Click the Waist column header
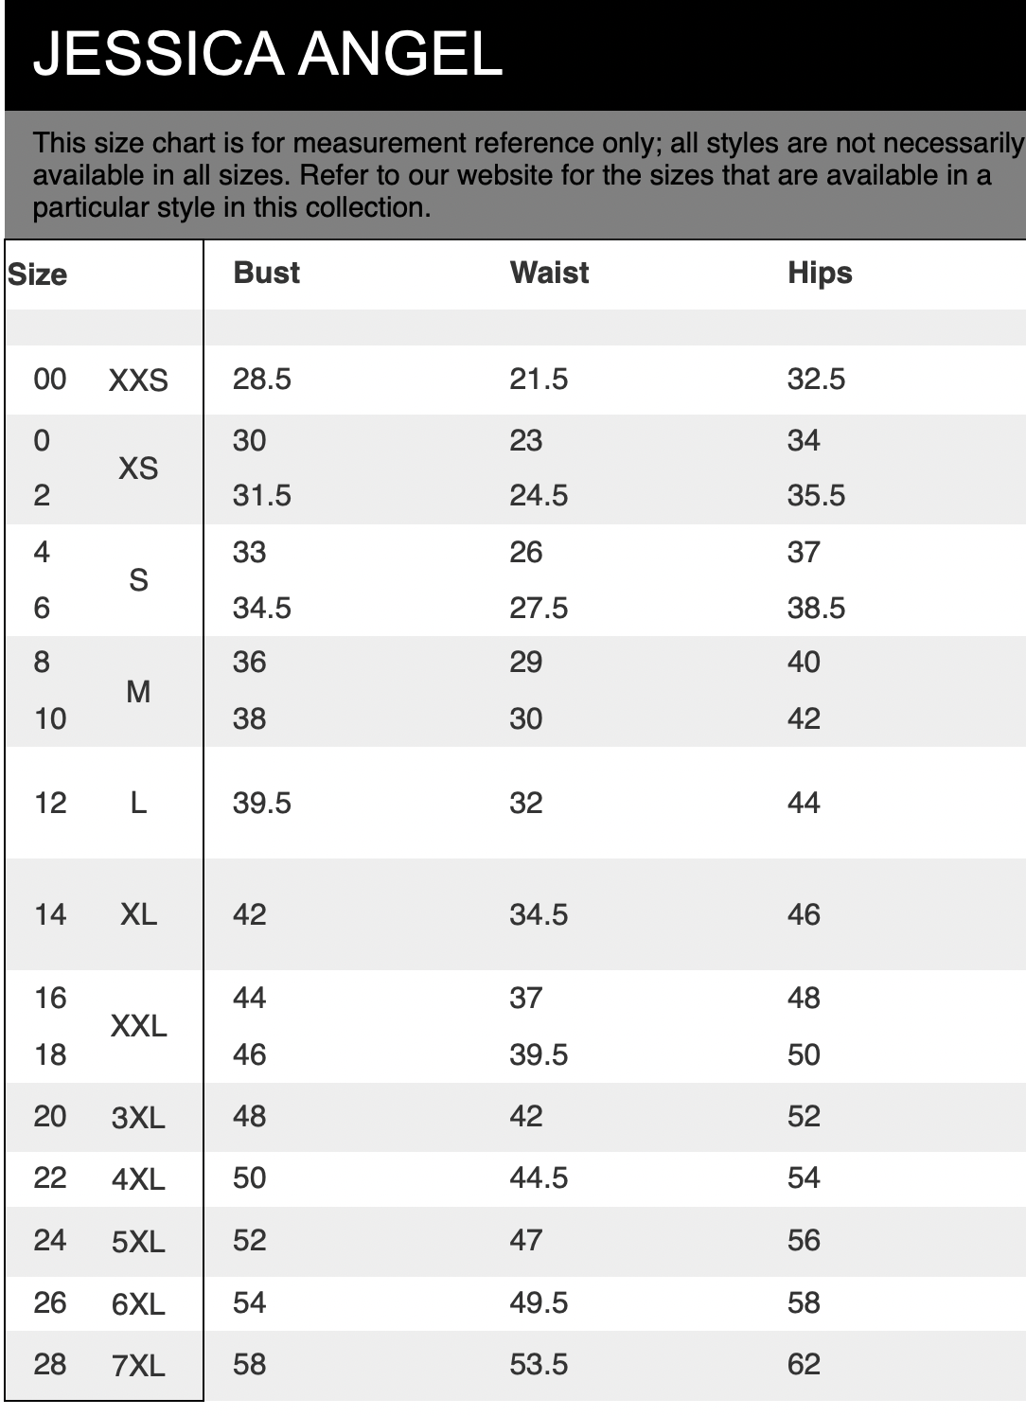Viewport: 1026px width, 1416px height. tap(549, 273)
